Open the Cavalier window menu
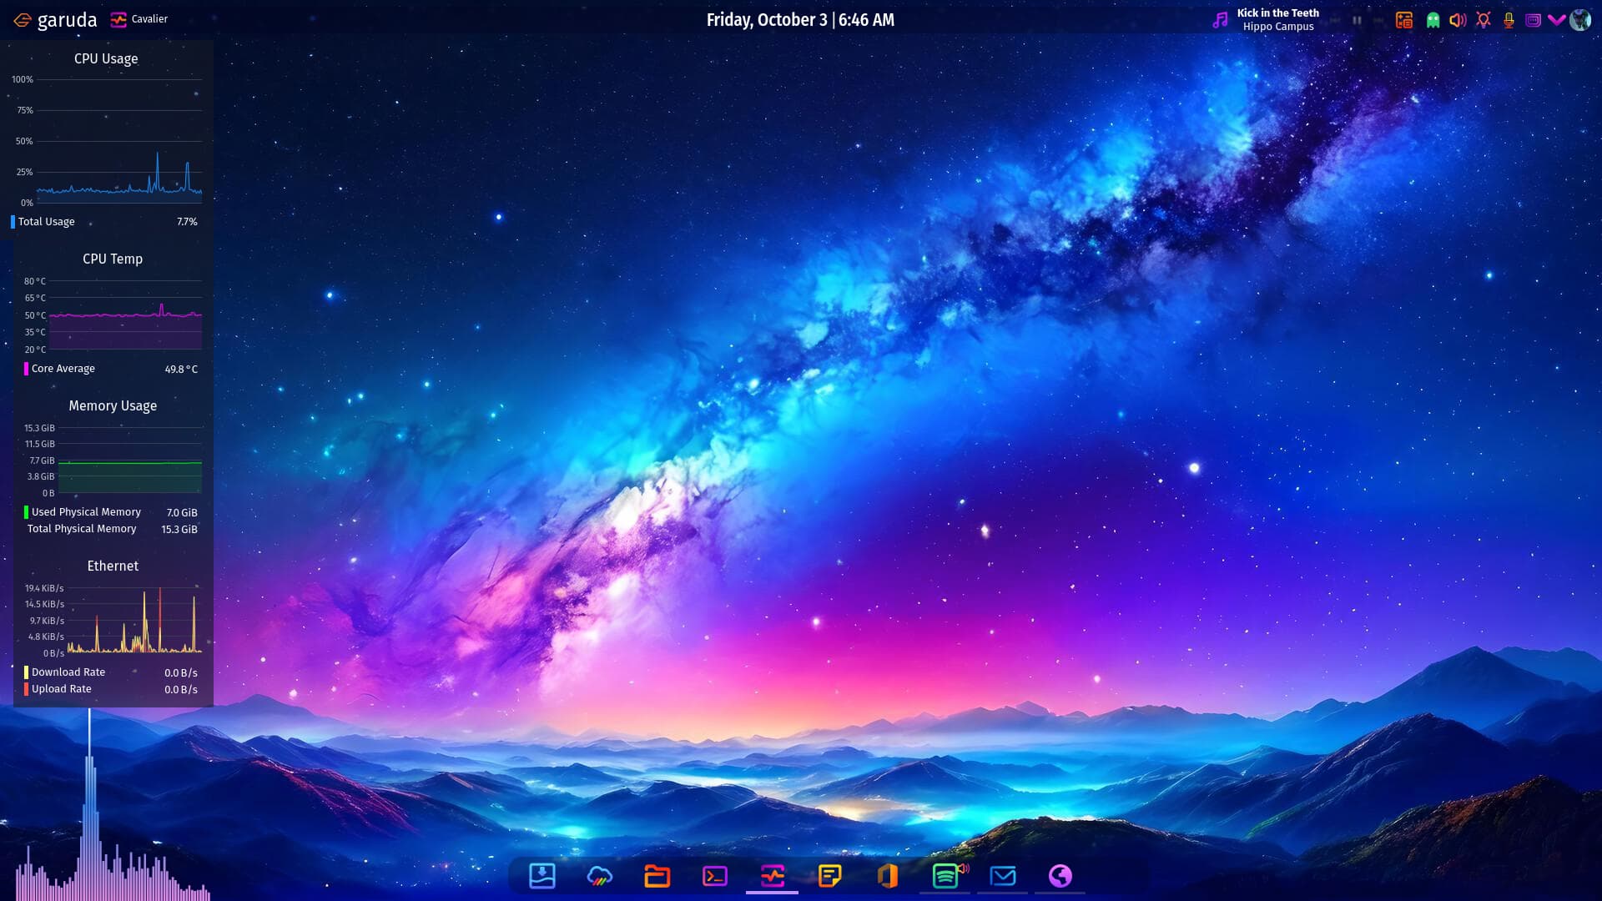This screenshot has width=1602, height=901. pos(140,19)
